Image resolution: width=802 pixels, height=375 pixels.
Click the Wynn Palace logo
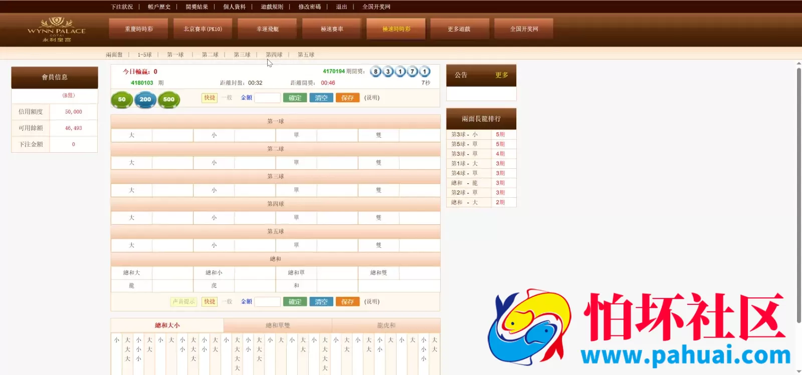(x=56, y=30)
